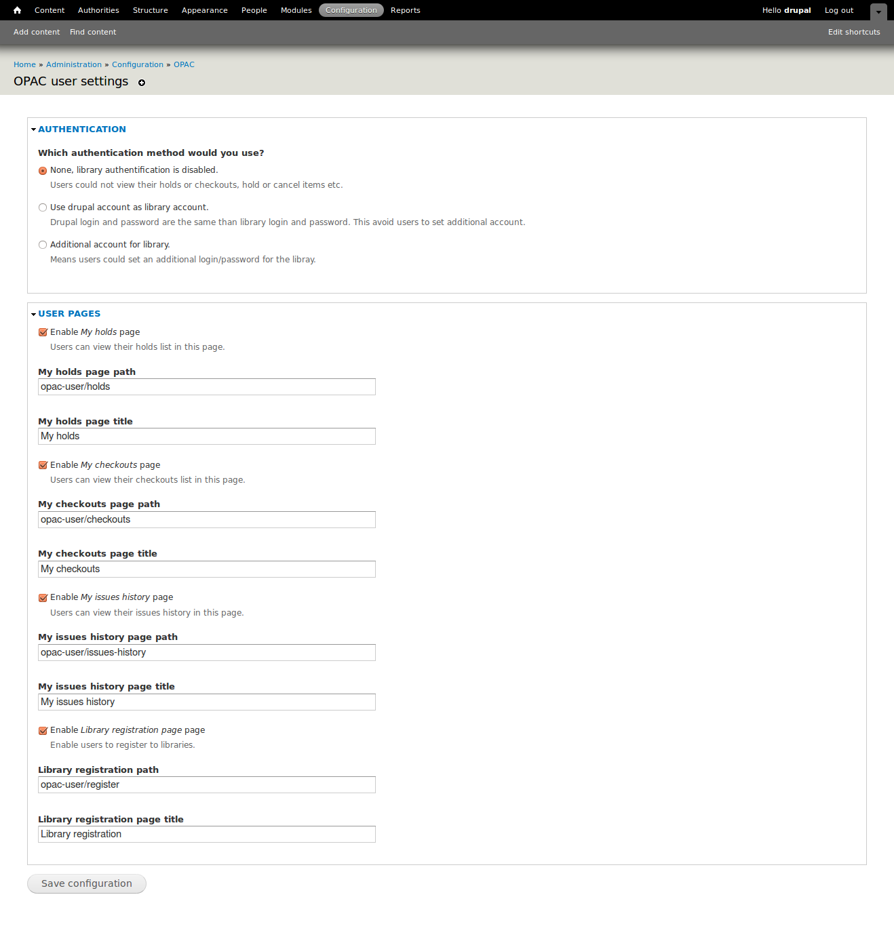The height and width of the screenshot is (939, 894).
Task: Collapse the Authentication fieldset
Action: pyautogui.click(x=82, y=129)
